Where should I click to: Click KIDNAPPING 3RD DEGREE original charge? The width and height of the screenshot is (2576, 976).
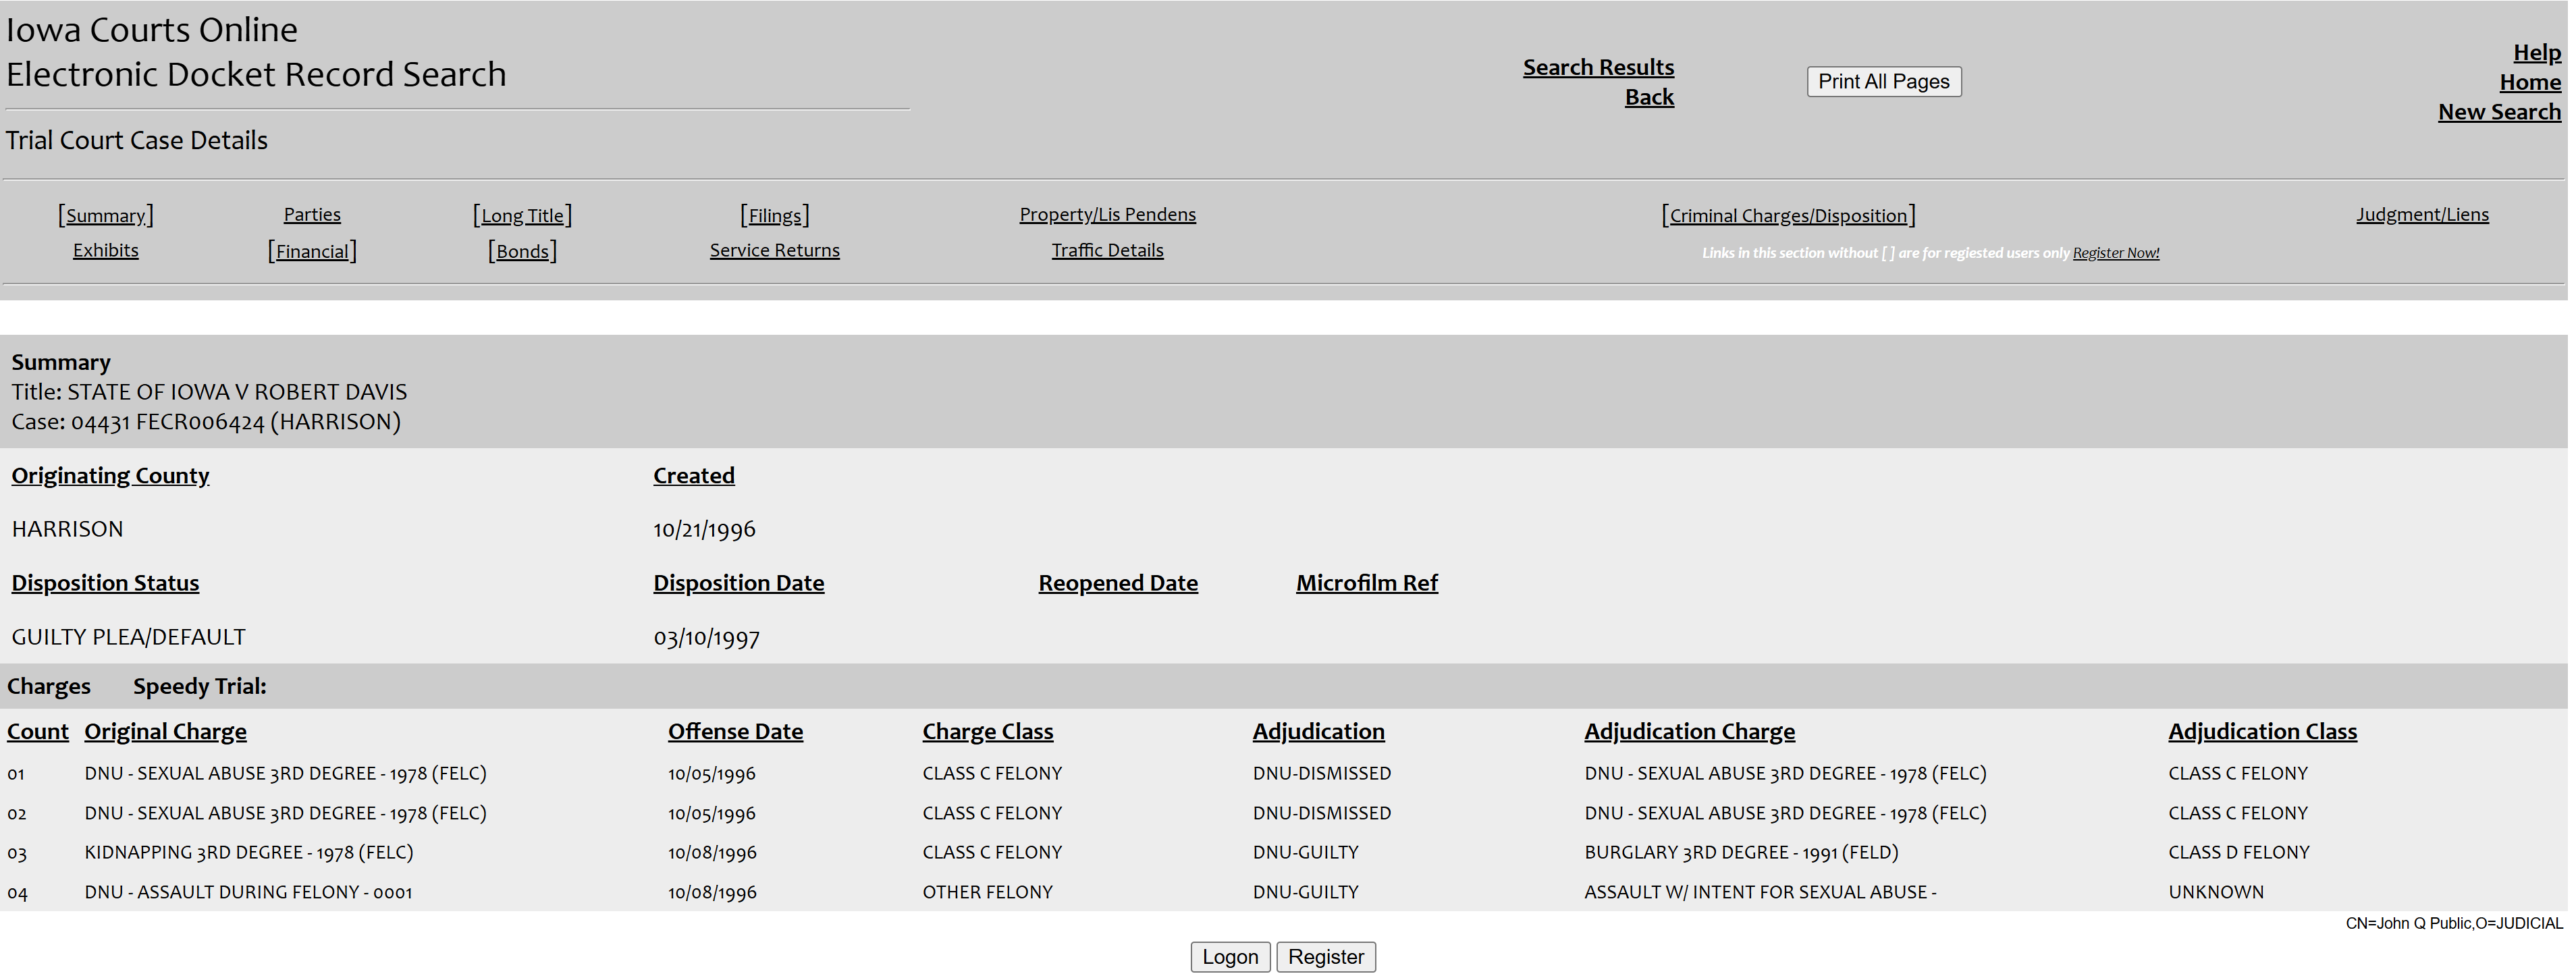(x=248, y=853)
